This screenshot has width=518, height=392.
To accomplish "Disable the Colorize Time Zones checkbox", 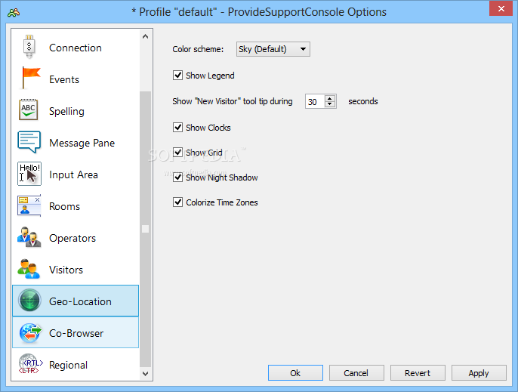I will (177, 202).
